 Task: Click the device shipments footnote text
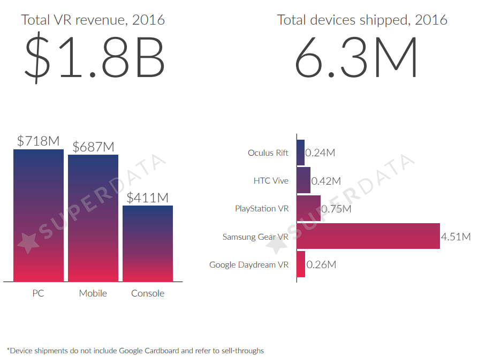click(x=135, y=351)
